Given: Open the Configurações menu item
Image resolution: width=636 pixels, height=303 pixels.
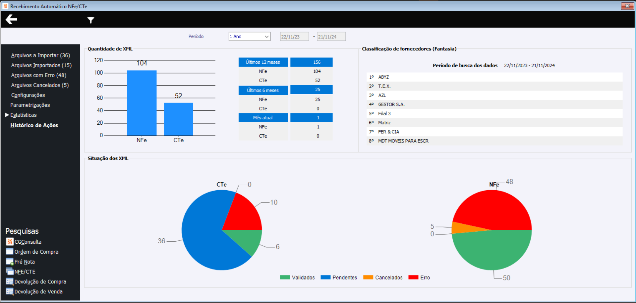Looking at the screenshot, I should [28, 95].
